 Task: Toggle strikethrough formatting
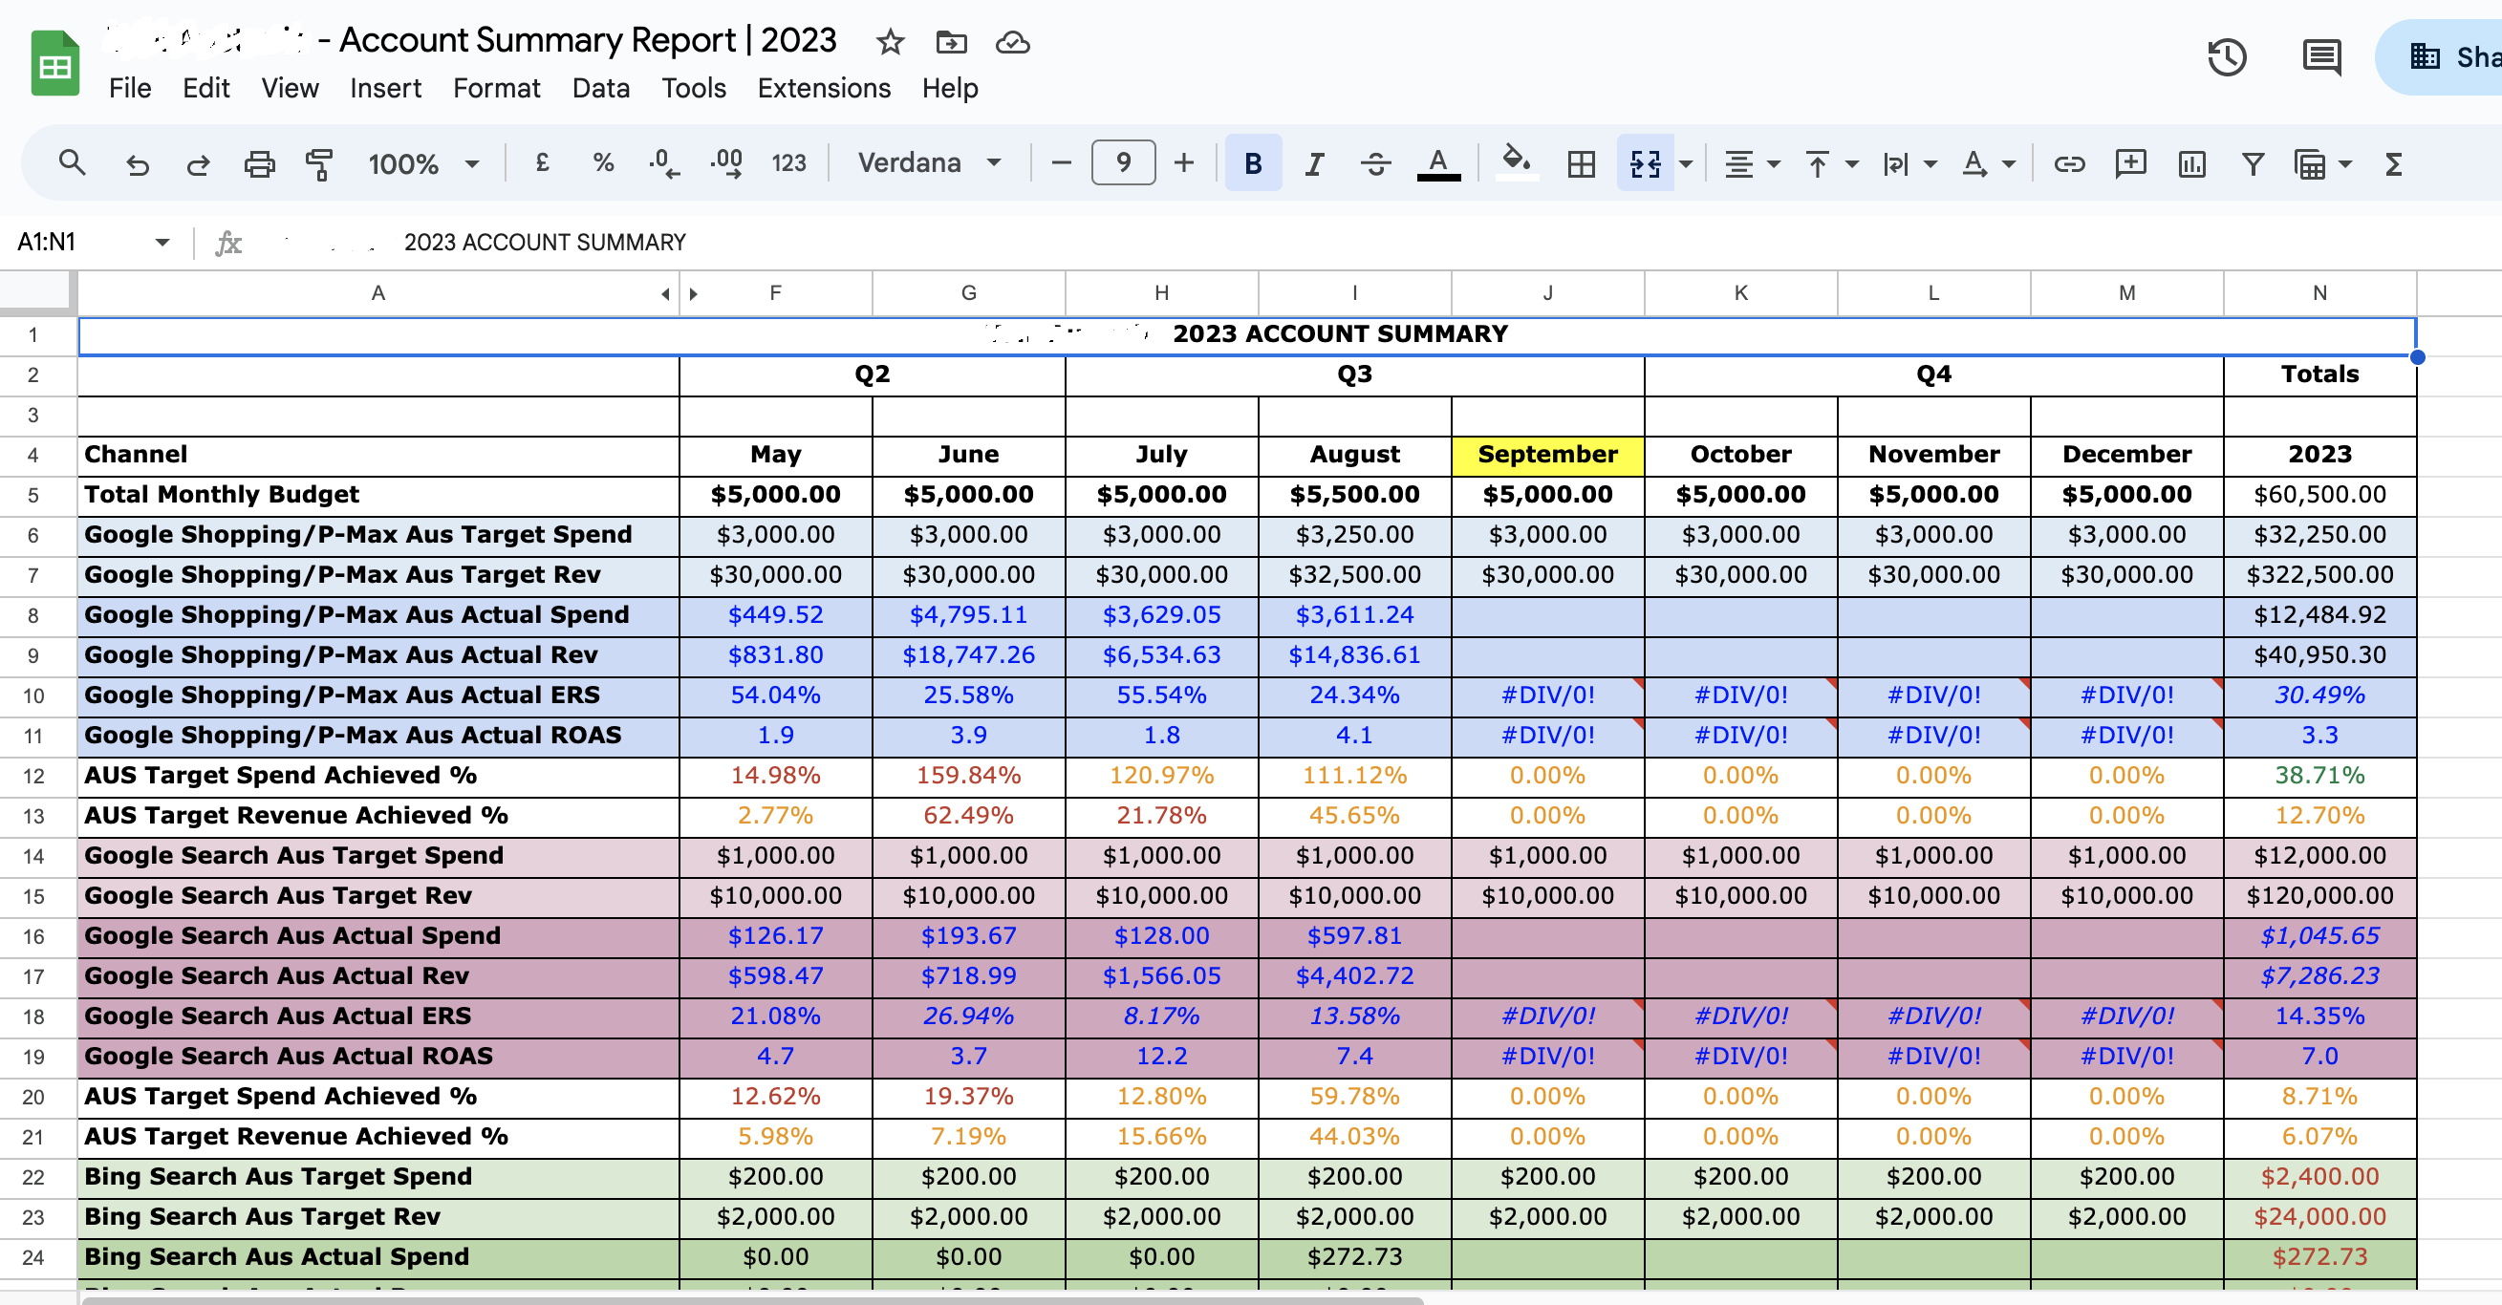(1375, 164)
